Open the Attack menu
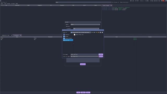This screenshot has width=167, height=94. (9, 4)
